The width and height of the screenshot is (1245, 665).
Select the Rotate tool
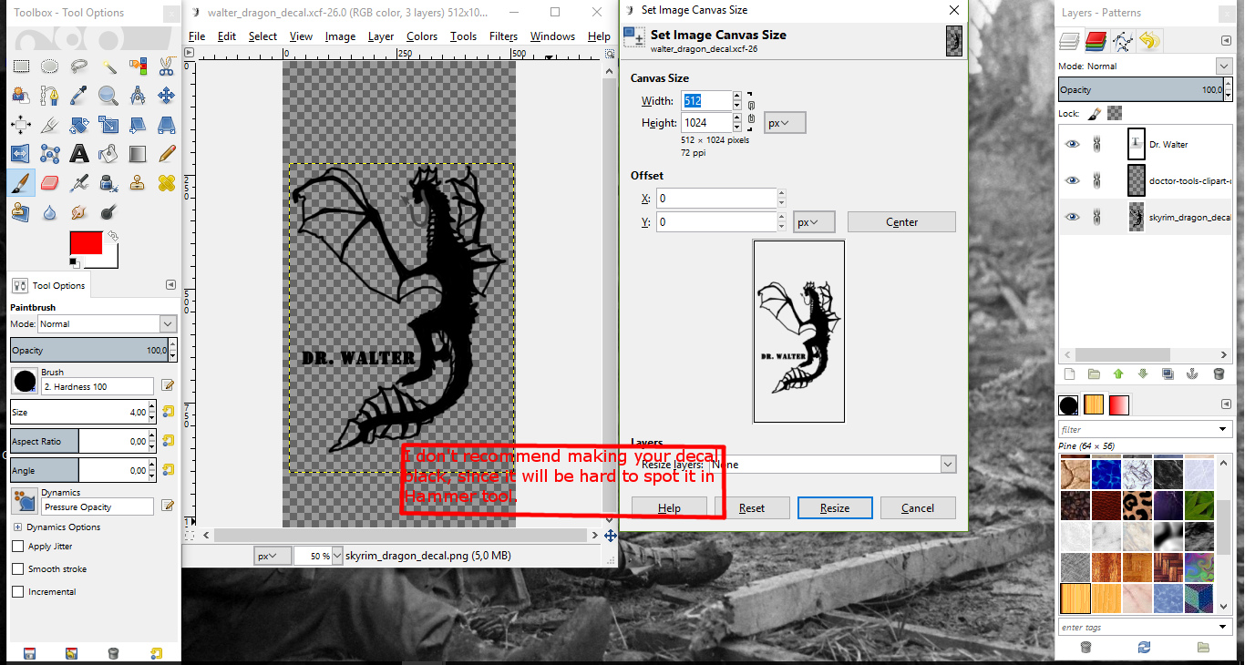click(x=78, y=125)
